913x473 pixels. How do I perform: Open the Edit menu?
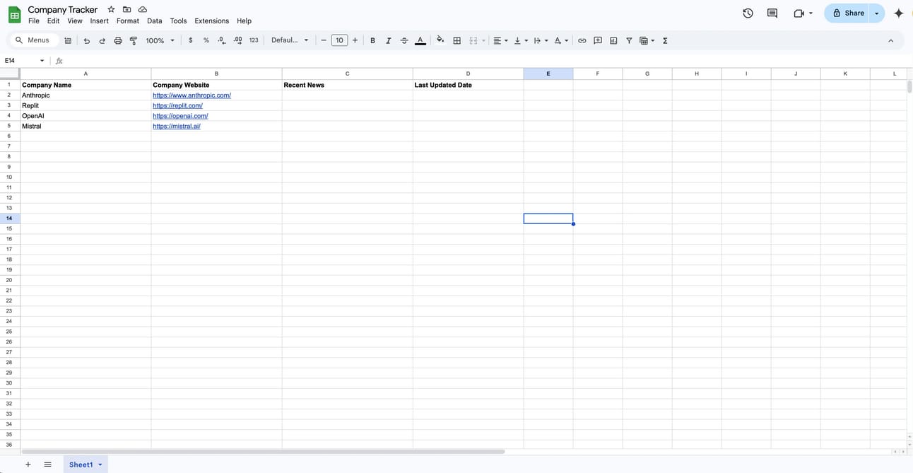pyautogui.click(x=53, y=21)
